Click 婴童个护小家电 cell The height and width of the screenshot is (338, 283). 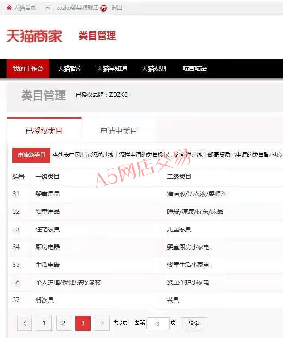(x=188, y=282)
